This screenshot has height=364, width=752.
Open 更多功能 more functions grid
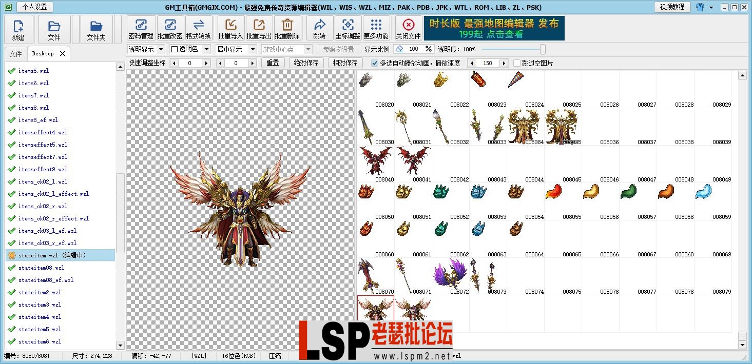coord(376,28)
